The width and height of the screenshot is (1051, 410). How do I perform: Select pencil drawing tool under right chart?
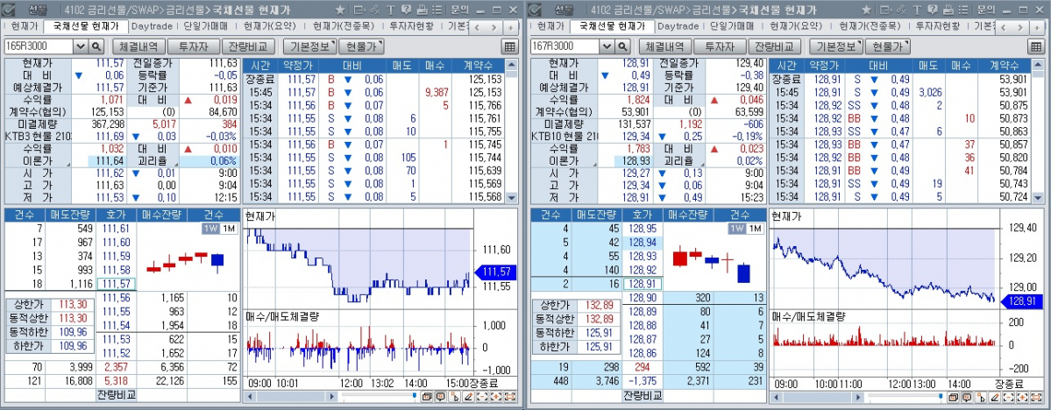[994, 397]
